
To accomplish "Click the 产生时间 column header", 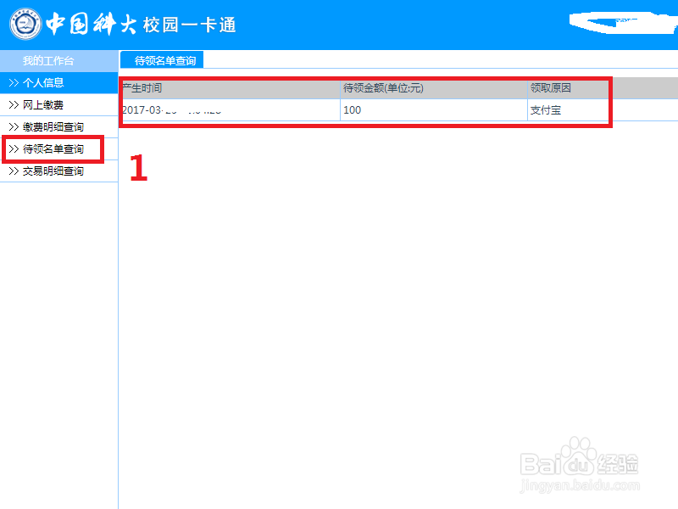I will 230,88.
